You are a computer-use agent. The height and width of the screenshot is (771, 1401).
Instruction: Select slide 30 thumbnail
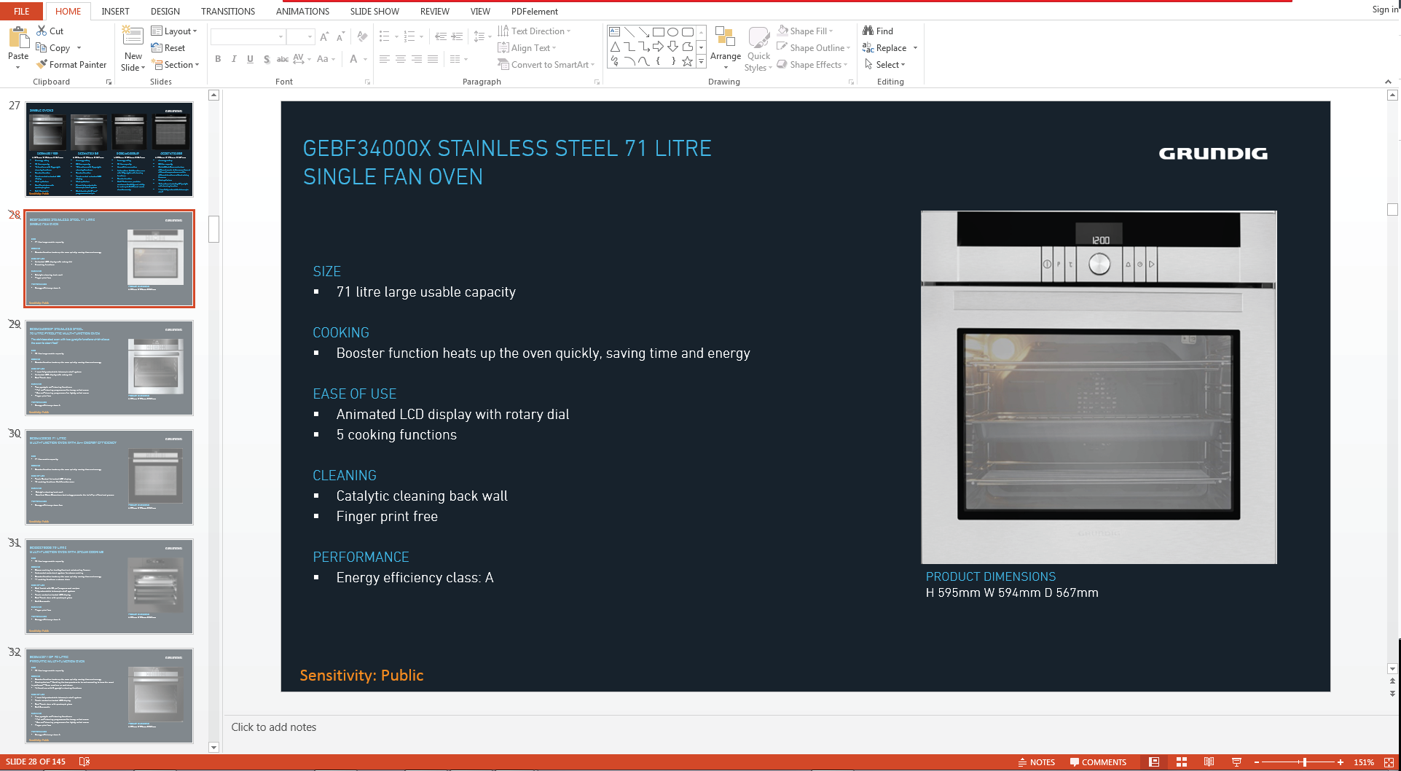[109, 477]
